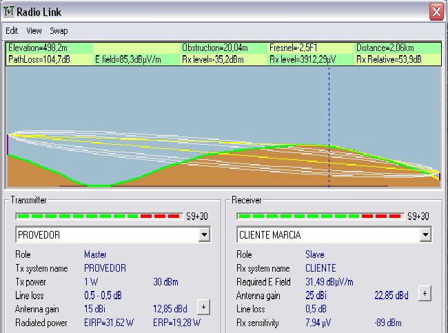Click the Tx power value 1 W
The height and width of the screenshot is (333, 448).
[91, 282]
